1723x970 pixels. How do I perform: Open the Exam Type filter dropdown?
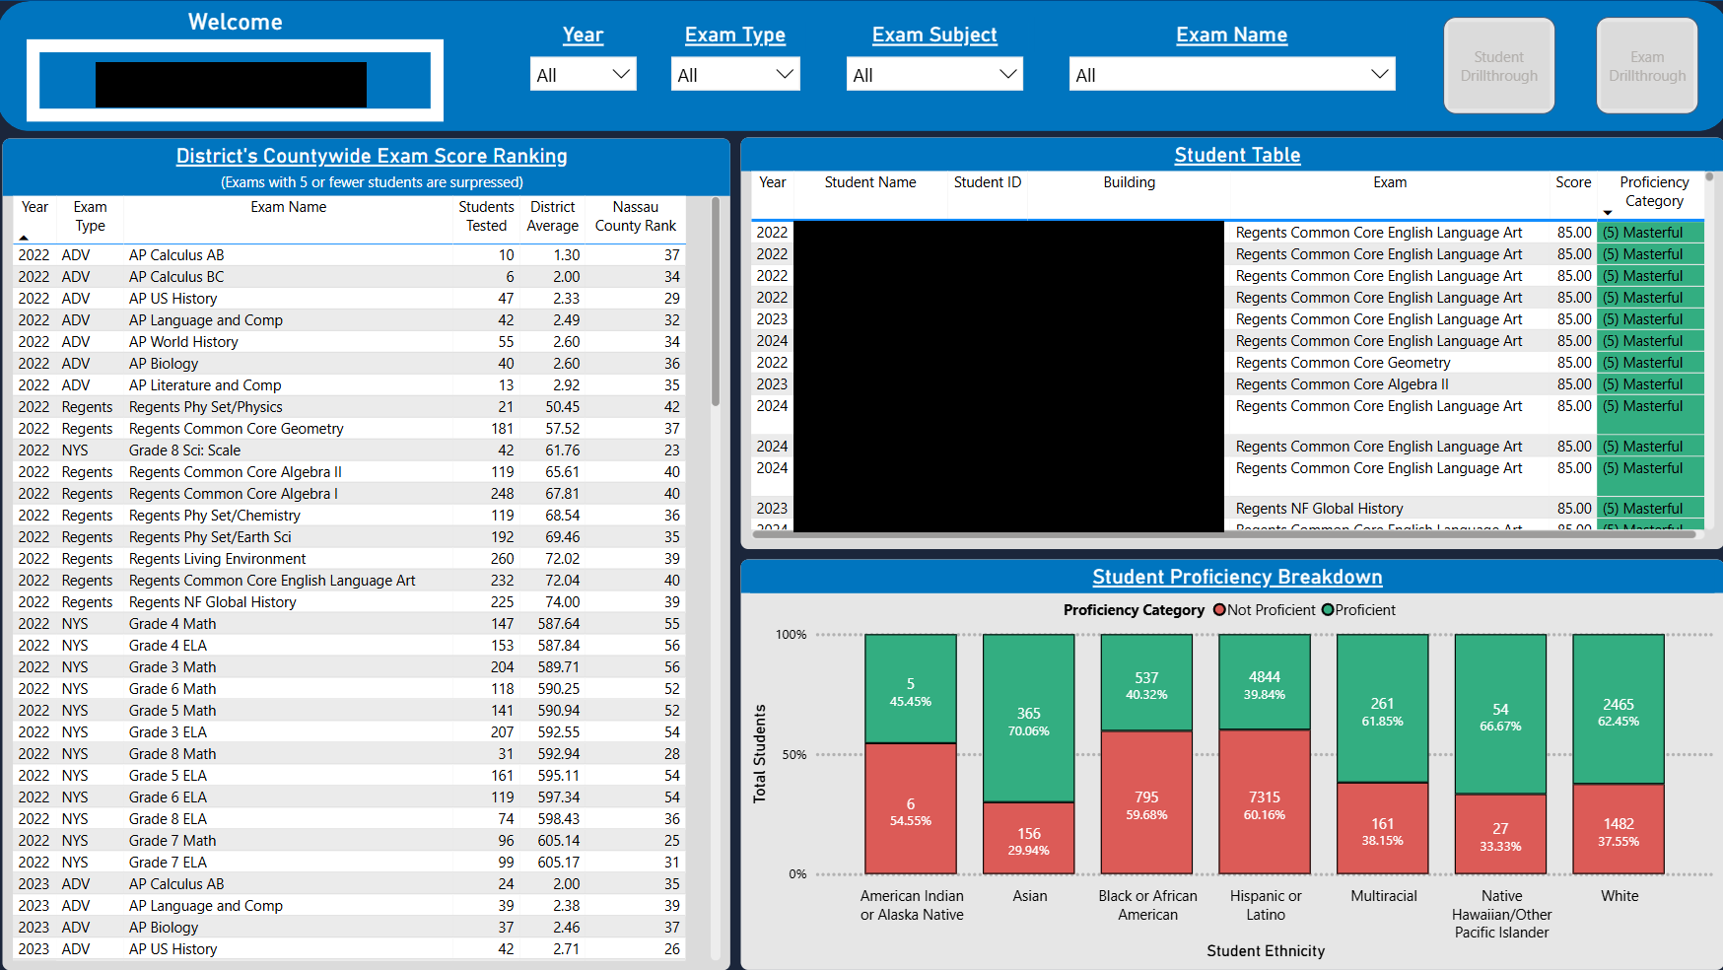pos(735,74)
